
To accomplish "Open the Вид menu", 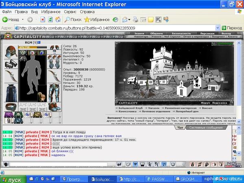I will [34, 12].
